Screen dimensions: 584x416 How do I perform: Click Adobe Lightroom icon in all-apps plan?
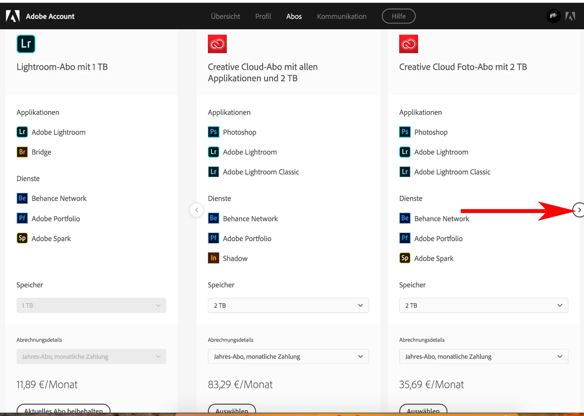[x=214, y=152]
